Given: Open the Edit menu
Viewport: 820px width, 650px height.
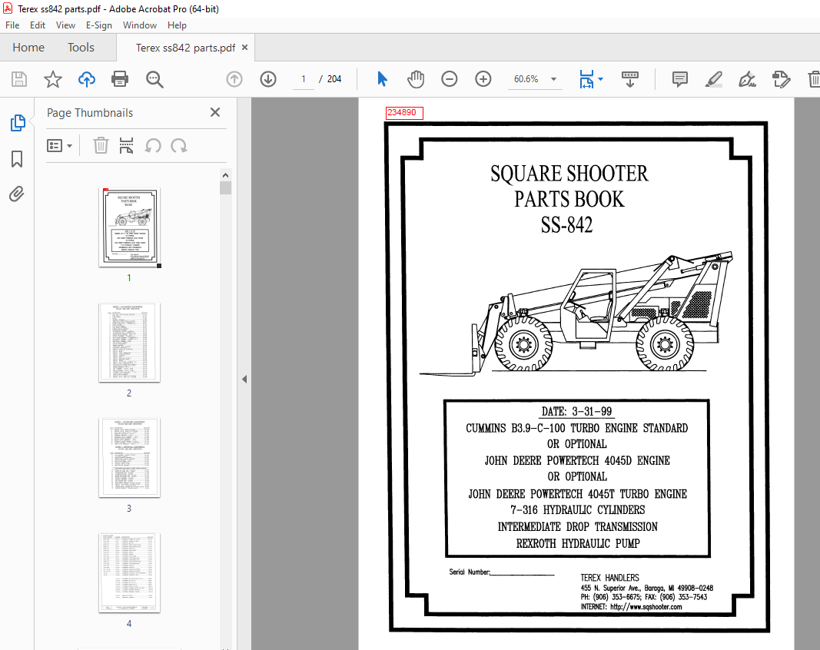Looking at the screenshot, I should pyautogui.click(x=37, y=25).
